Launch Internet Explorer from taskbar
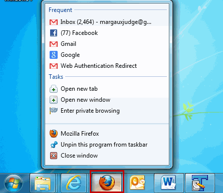Screen dimensions: 223x193 pos(74,183)
